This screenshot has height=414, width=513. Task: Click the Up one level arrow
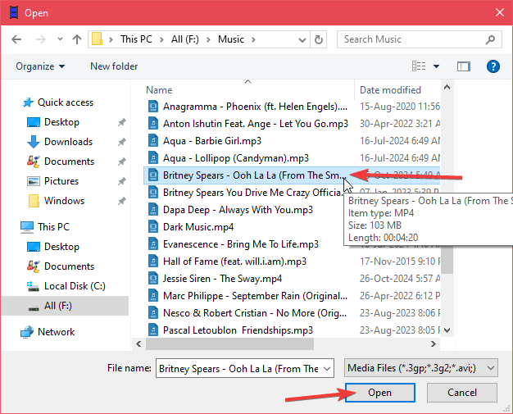pos(77,39)
